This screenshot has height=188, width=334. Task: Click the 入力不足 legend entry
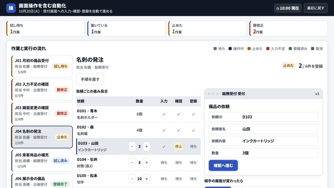click(x=276, y=49)
